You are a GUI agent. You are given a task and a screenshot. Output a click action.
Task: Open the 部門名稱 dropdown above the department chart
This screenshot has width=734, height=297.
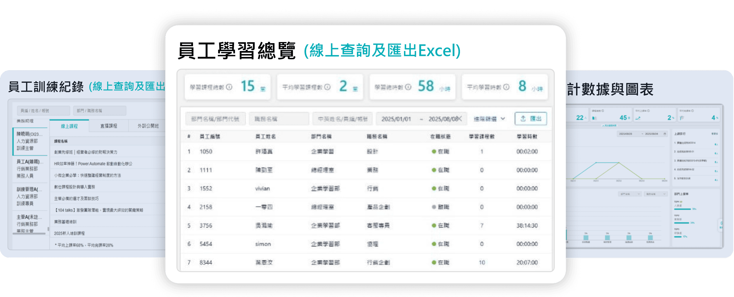pos(630,194)
